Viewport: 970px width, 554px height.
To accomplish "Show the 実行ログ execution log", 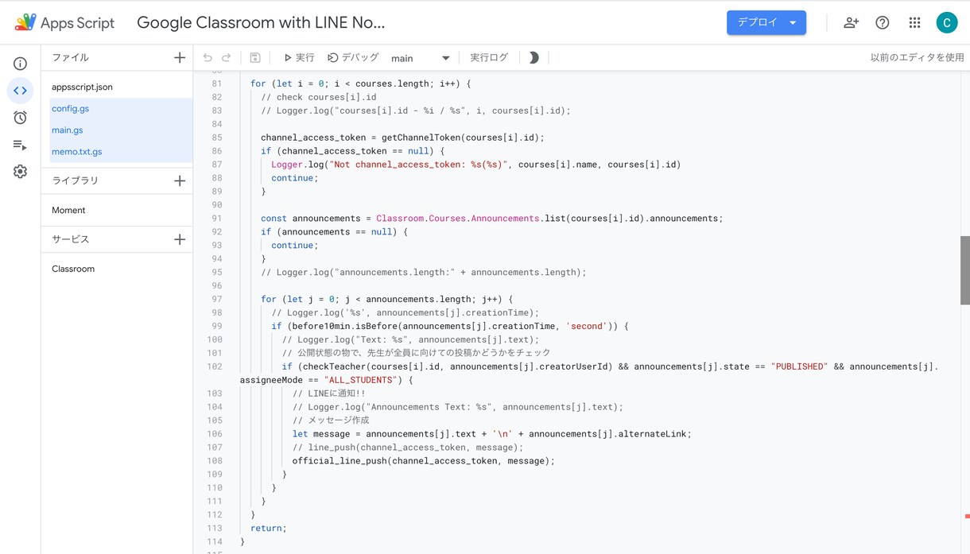I will 489,57.
